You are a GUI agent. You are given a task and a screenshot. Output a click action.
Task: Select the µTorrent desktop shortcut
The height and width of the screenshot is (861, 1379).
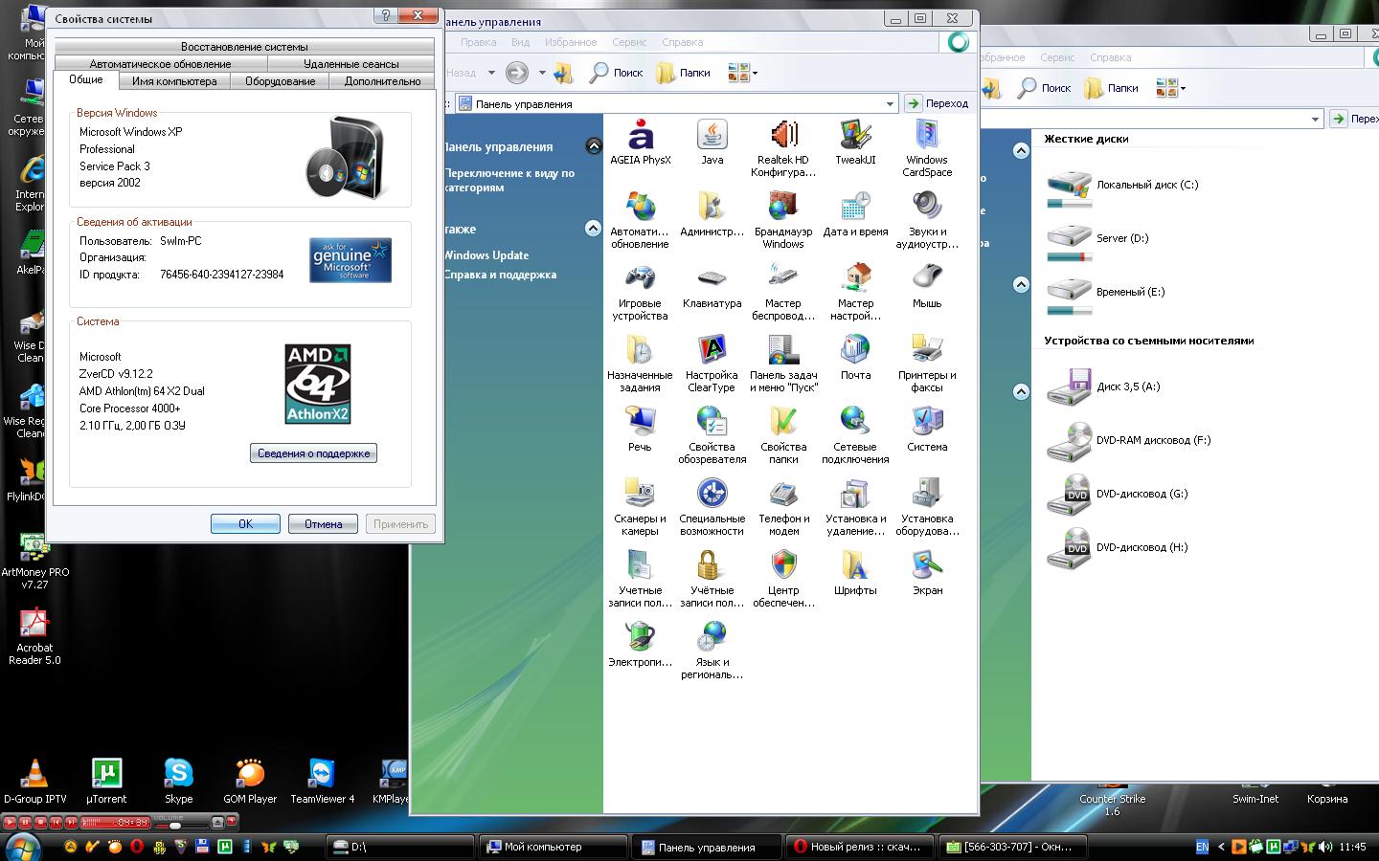pos(106,775)
